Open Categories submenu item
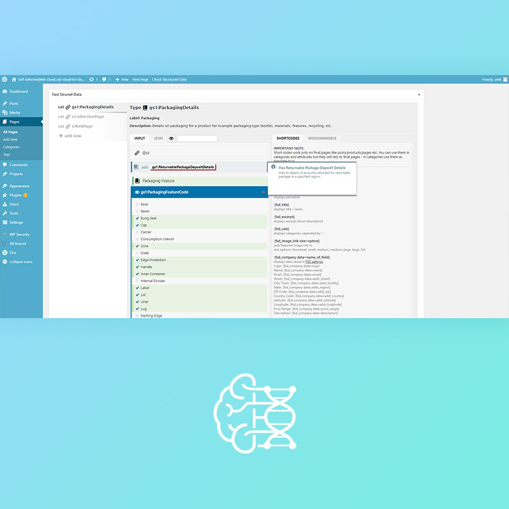The height and width of the screenshot is (509, 509). point(11,147)
